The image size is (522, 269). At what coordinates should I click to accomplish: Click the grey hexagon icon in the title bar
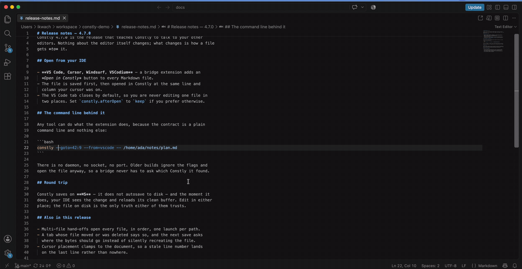(x=373, y=7)
